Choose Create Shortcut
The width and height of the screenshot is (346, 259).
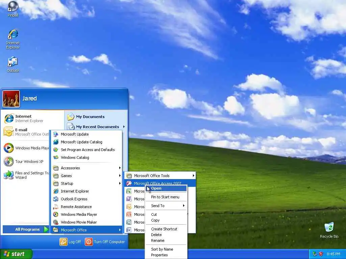point(166,229)
